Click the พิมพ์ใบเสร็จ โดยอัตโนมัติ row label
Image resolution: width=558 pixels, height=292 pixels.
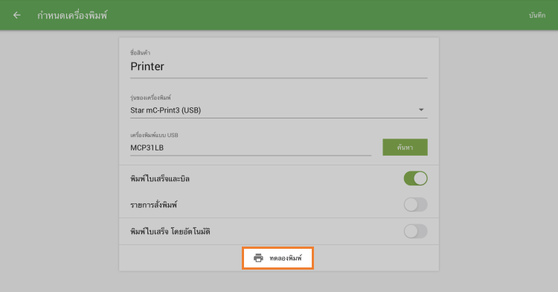click(x=170, y=232)
